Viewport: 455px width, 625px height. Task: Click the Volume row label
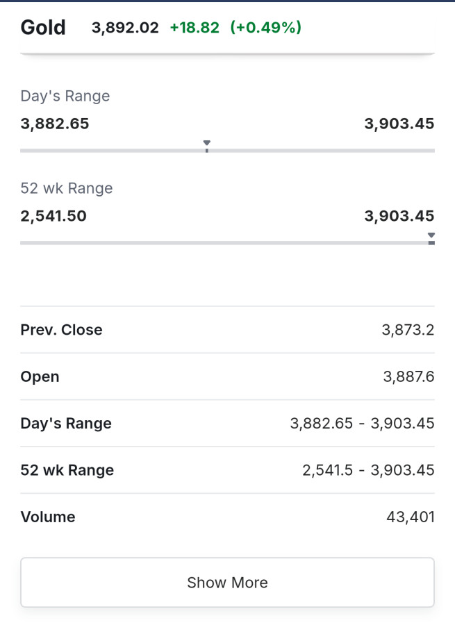tap(48, 517)
